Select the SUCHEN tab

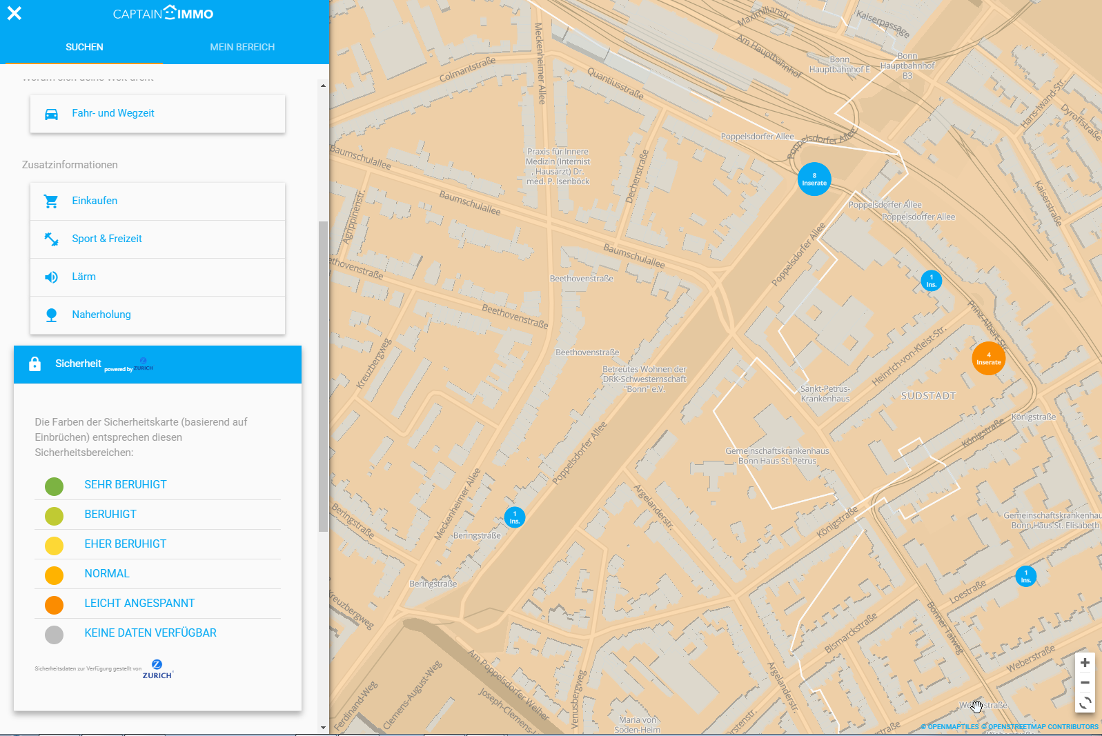tap(84, 47)
